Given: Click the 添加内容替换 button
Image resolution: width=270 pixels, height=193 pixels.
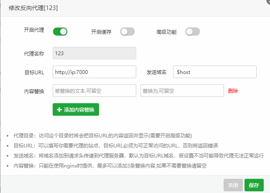Looking at the screenshot, I should [76, 109].
